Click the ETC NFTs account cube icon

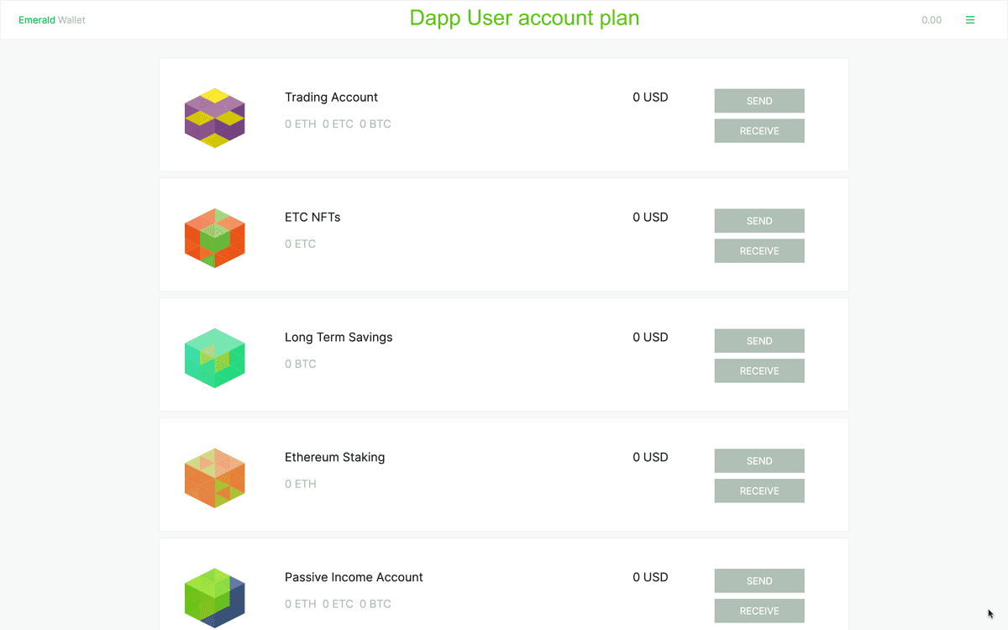coord(214,238)
